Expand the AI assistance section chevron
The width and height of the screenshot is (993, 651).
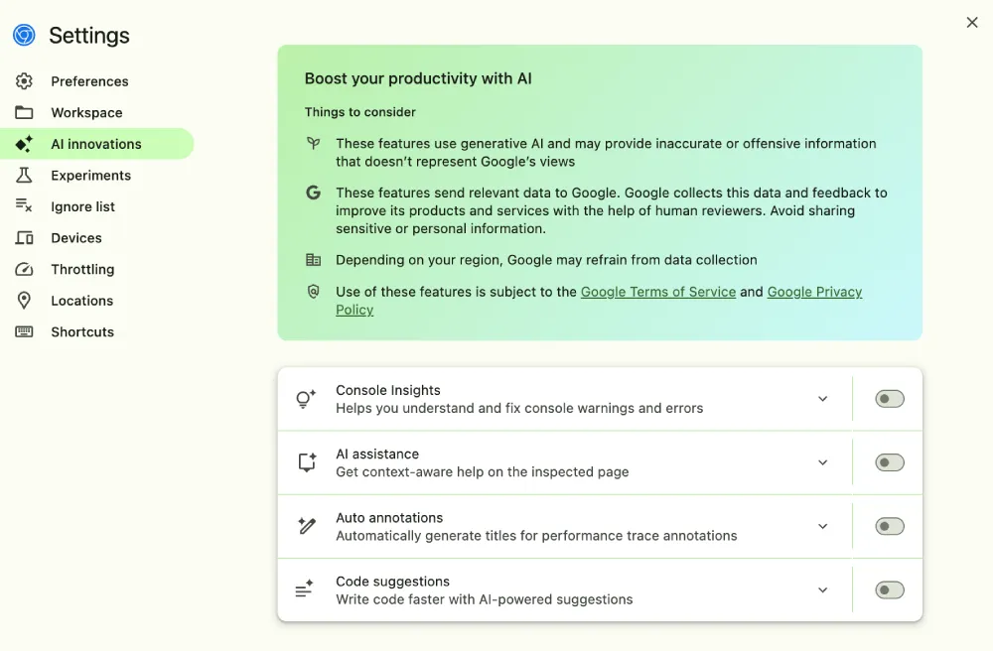tap(822, 462)
